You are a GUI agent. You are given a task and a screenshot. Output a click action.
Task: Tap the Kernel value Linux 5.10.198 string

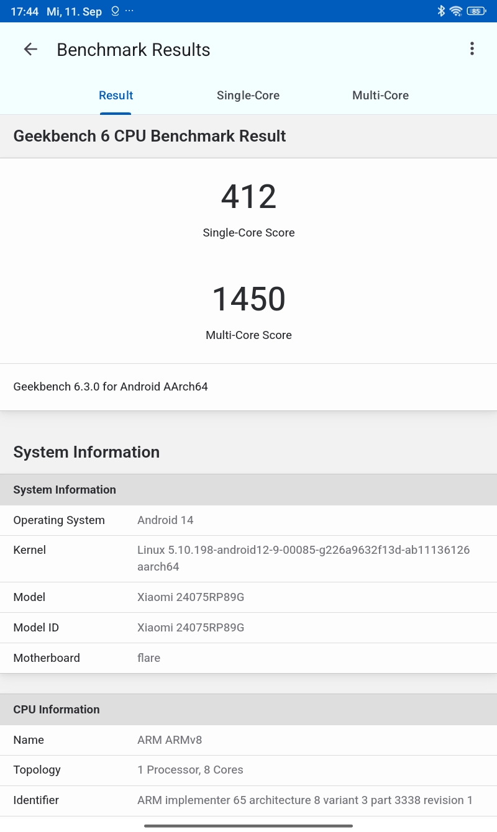[304, 558]
